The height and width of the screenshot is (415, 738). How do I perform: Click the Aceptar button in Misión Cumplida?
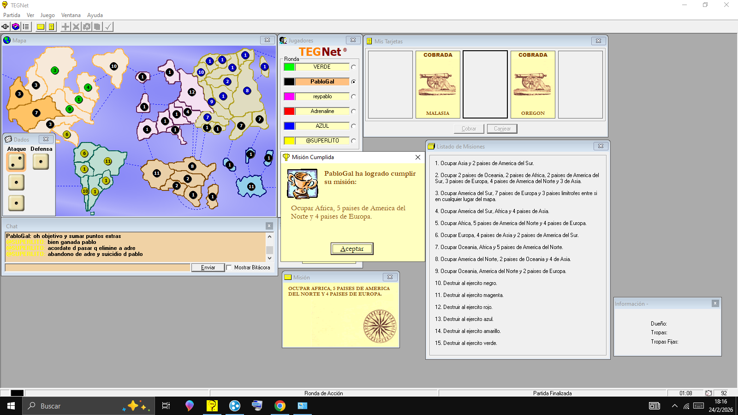pyautogui.click(x=352, y=249)
